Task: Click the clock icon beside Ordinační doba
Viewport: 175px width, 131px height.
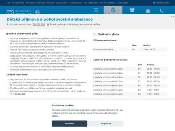Action: [x=94, y=34]
